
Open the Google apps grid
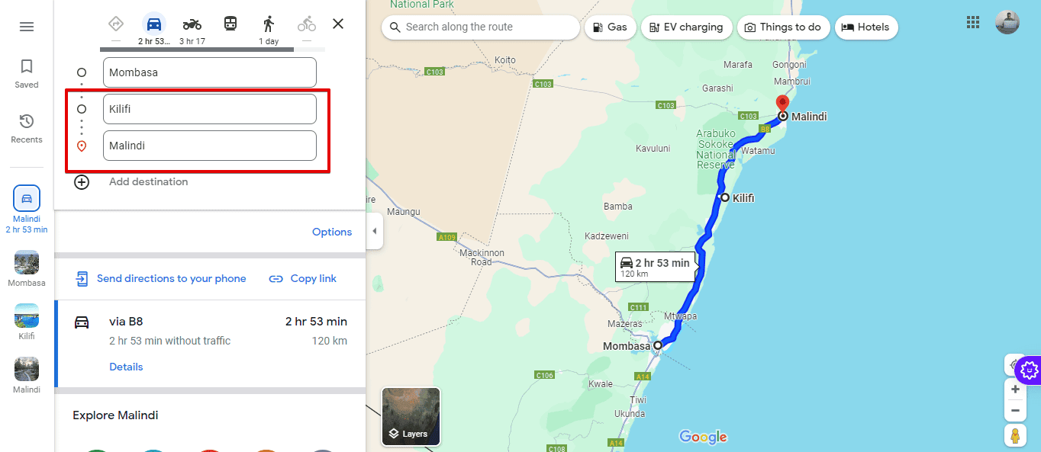972,22
